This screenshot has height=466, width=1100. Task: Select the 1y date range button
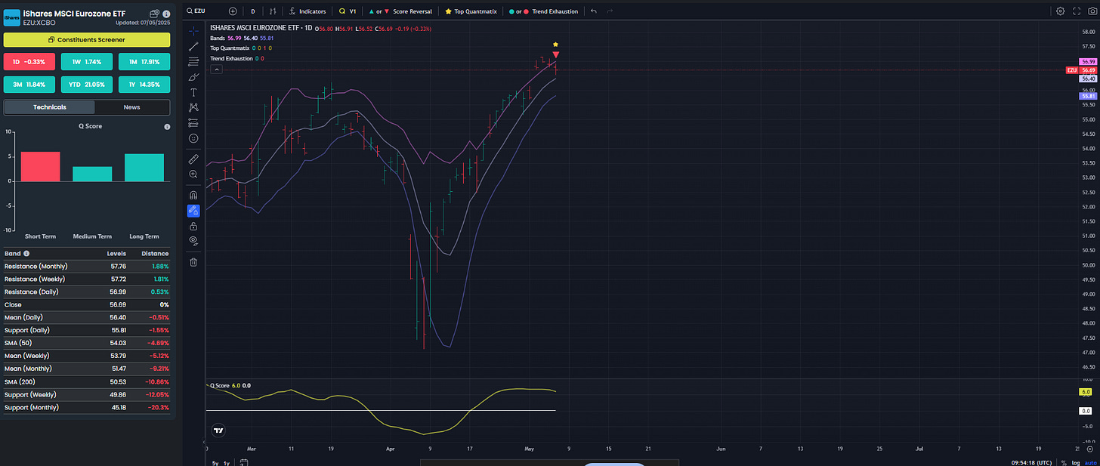tap(227, 463)
